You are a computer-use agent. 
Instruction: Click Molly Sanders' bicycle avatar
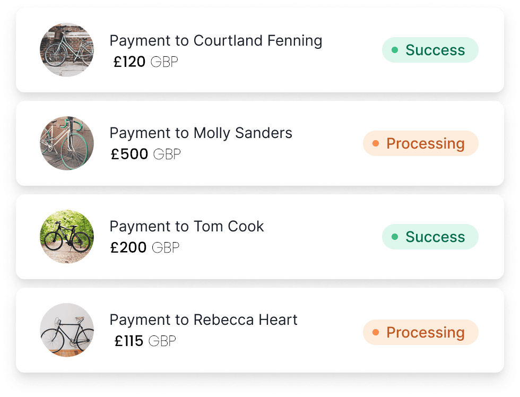pyautogui.click(x=67, y=143)
